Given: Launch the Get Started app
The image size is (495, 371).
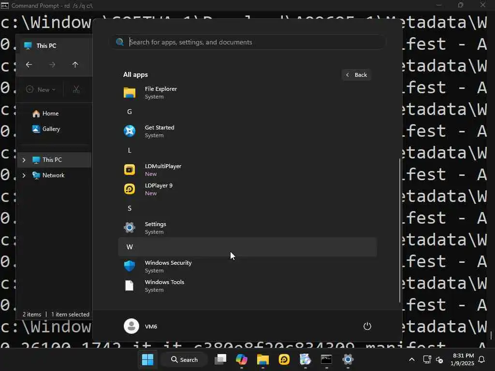Looking at the screenshot, I should (x=247, y=131).
